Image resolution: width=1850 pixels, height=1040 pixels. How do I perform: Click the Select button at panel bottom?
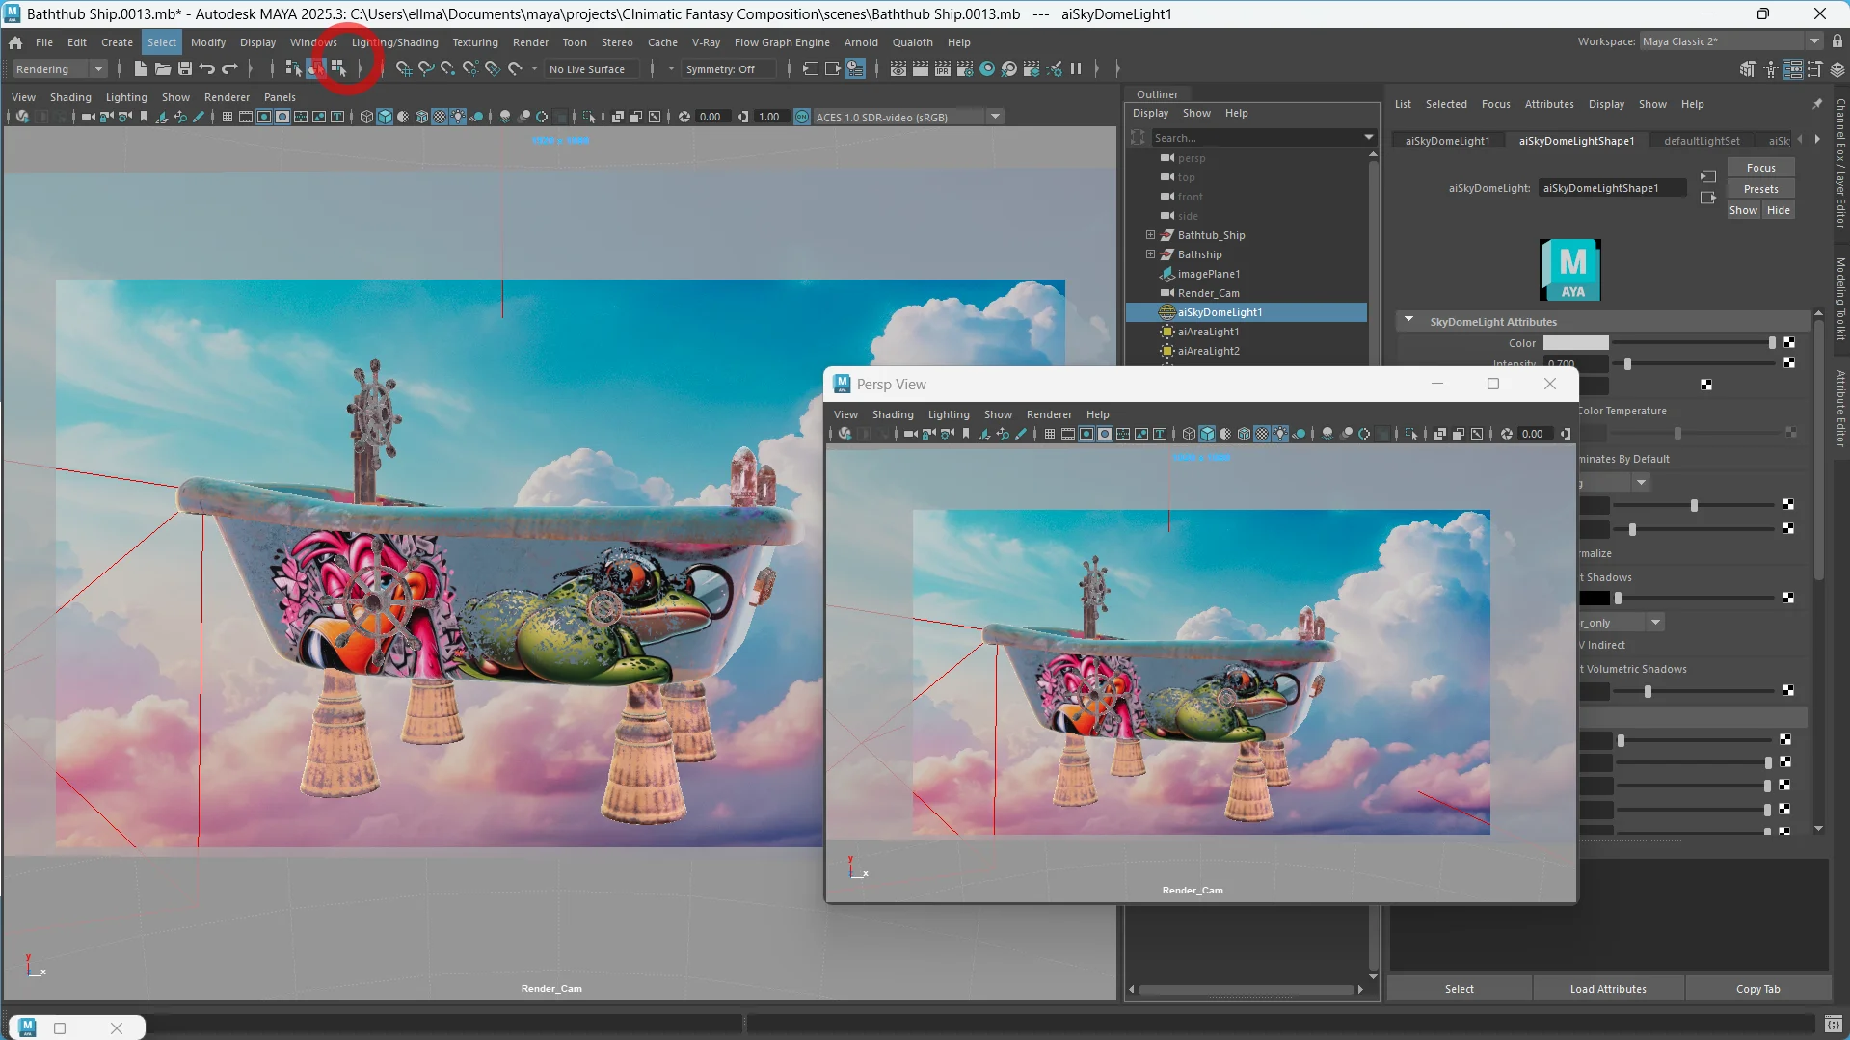(x=1459, y=989)
